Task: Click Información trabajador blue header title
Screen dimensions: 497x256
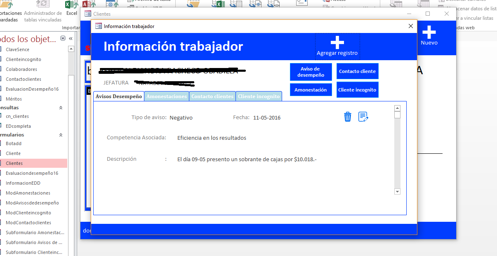Action: (173, 46)
